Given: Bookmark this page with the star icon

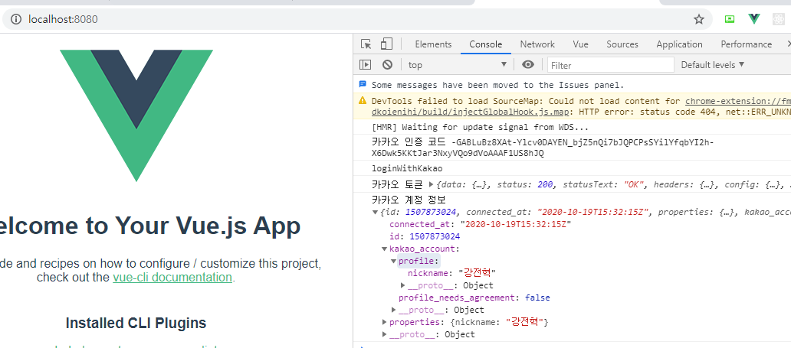Looking at the screenshot, I should coord(699,20).
